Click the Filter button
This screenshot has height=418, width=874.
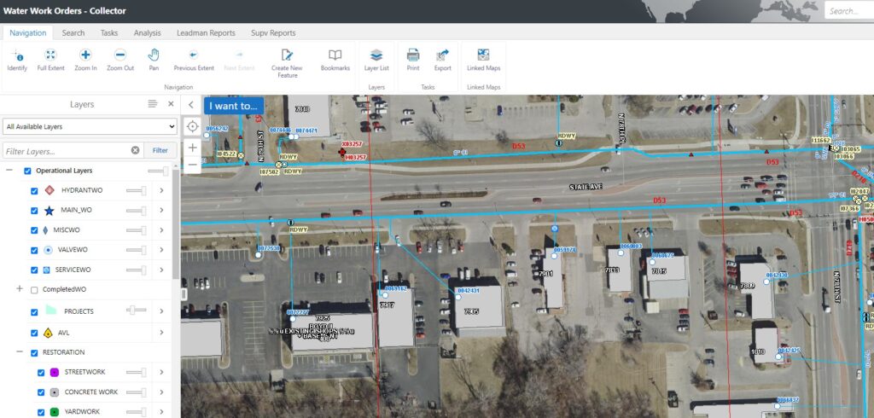tap(160, 150)
